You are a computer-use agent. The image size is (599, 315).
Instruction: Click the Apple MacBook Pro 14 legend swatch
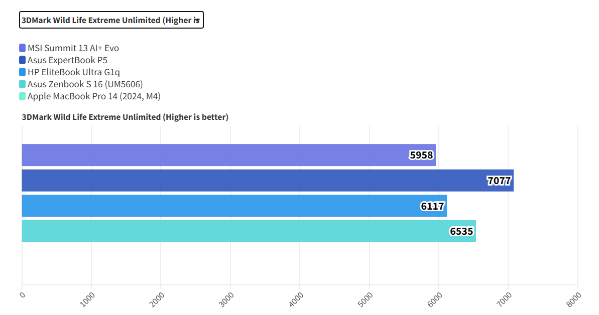(22, 96)
